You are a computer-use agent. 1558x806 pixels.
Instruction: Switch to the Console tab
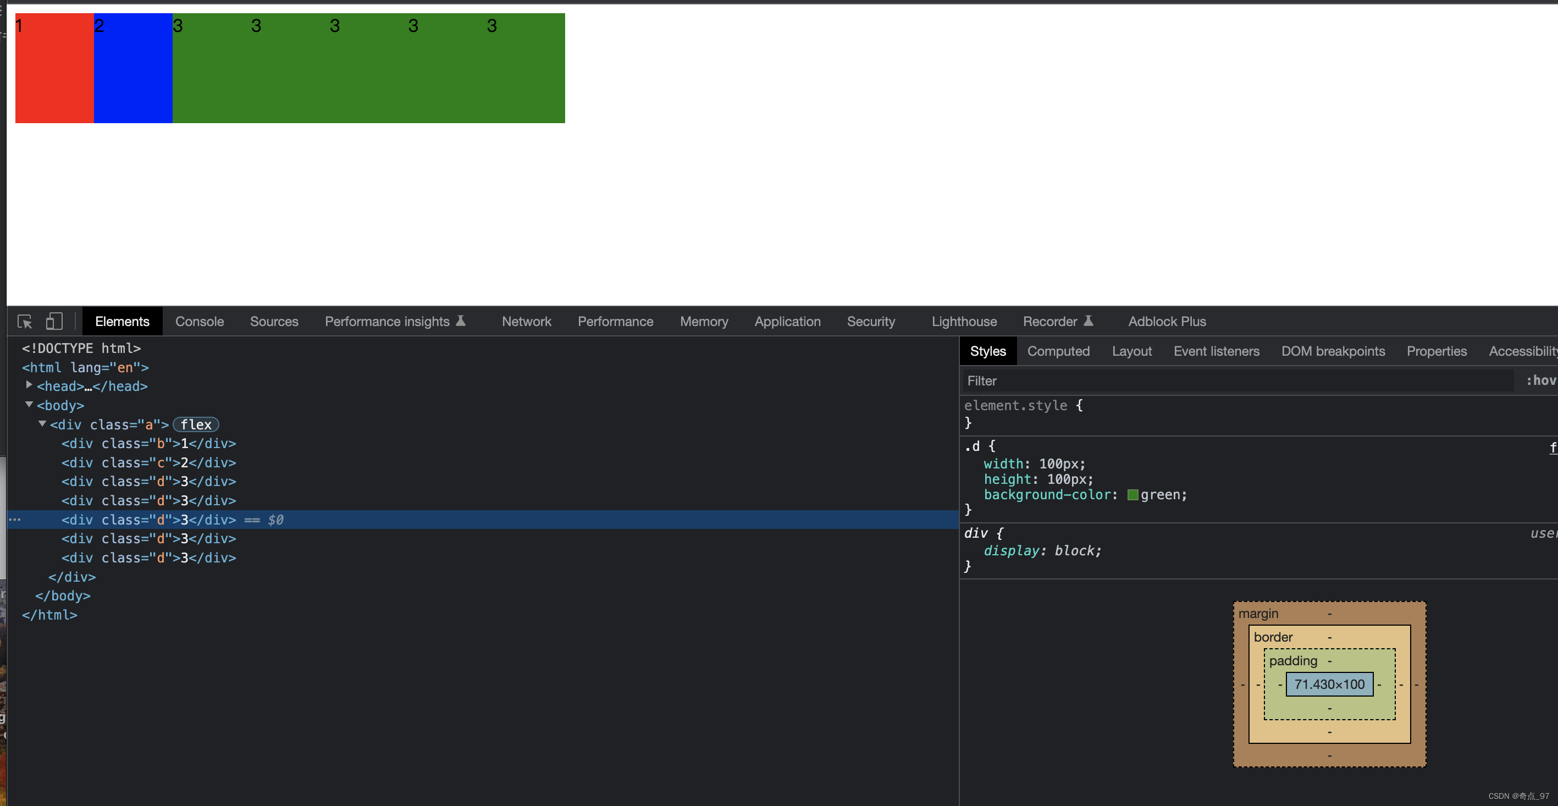click(199, 321)
